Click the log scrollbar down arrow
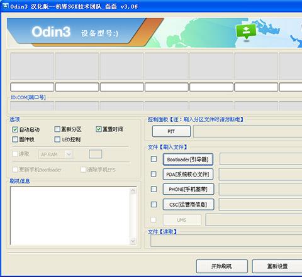This screenshot has width=302, height=277. [x=133, y=241]
